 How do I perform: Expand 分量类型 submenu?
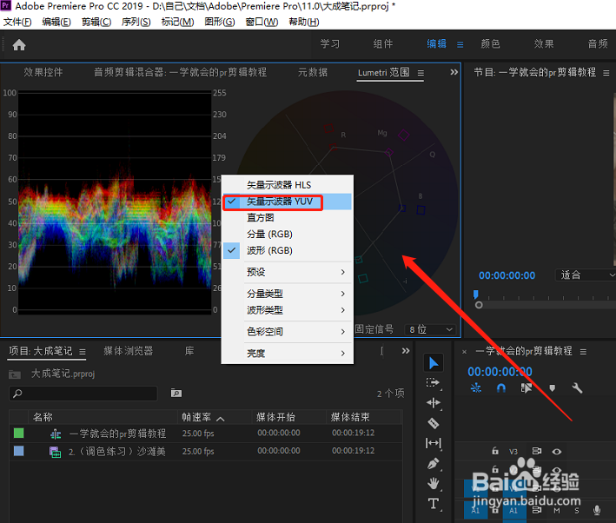pyautogui.click(x=288, y=294)
